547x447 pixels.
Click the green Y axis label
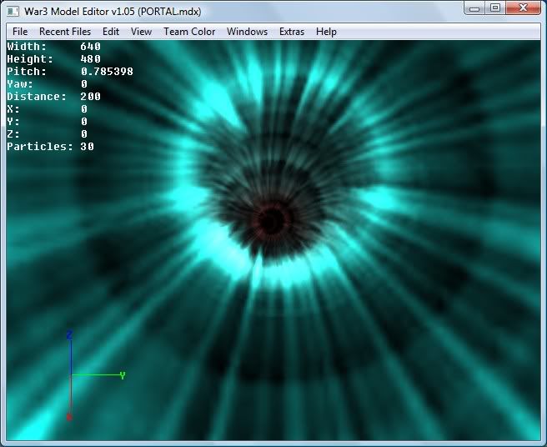point(122,376)
